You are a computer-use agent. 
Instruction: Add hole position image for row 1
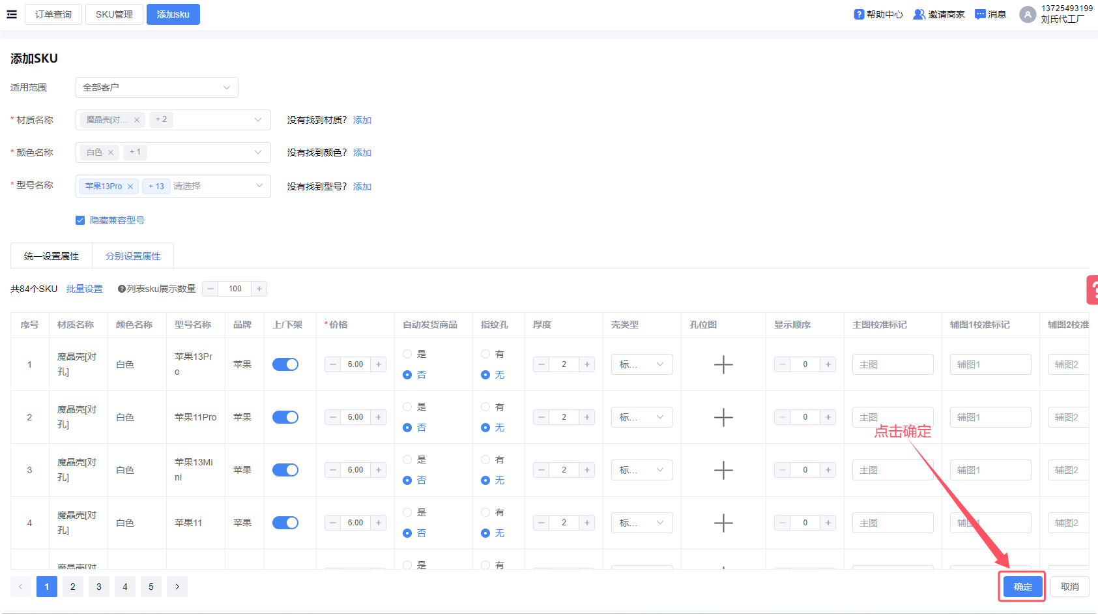(x=723, y=364)
